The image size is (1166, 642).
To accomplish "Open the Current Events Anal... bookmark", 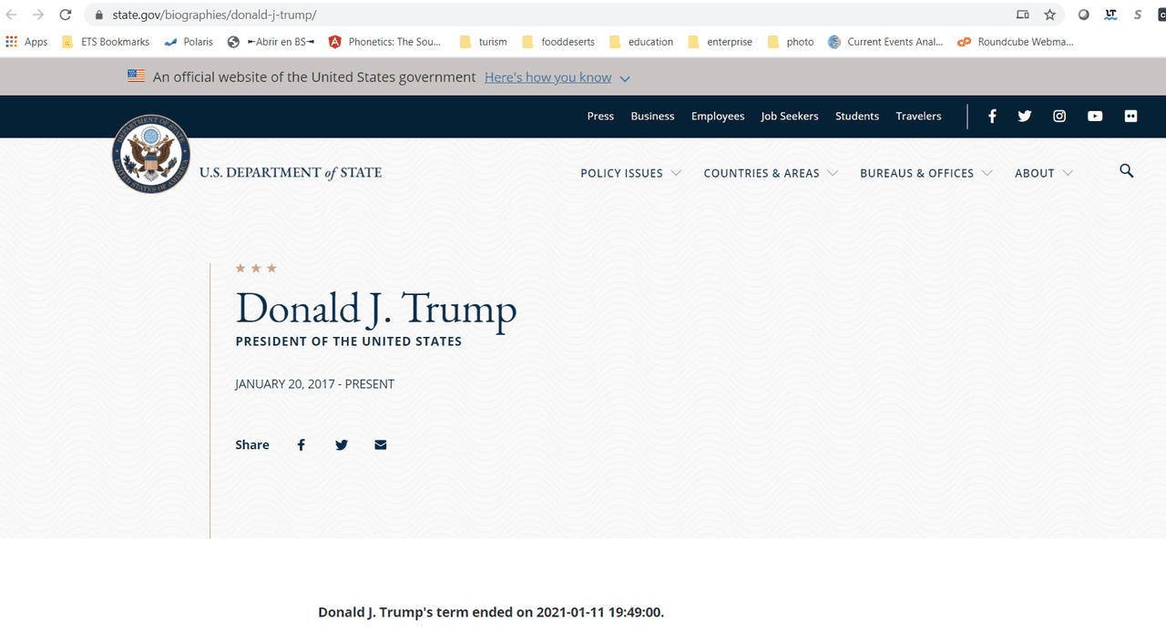I will [x=885, y=42].
